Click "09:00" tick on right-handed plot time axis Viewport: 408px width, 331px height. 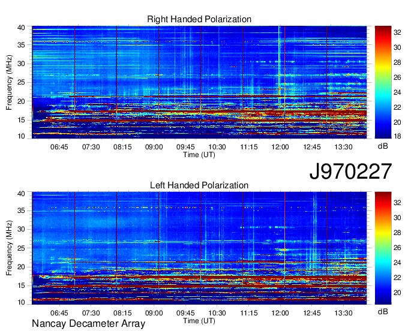pyautogui.click(x=154, y=147)
